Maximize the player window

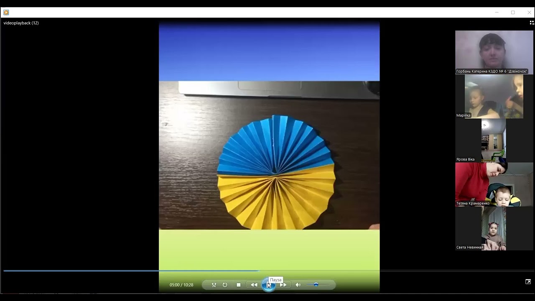[513, 13]
